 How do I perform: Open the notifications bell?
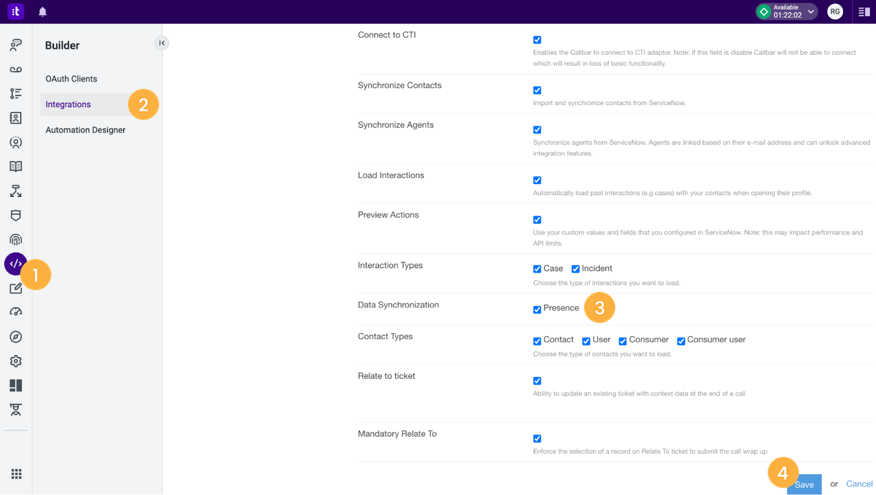click(43, 11)
